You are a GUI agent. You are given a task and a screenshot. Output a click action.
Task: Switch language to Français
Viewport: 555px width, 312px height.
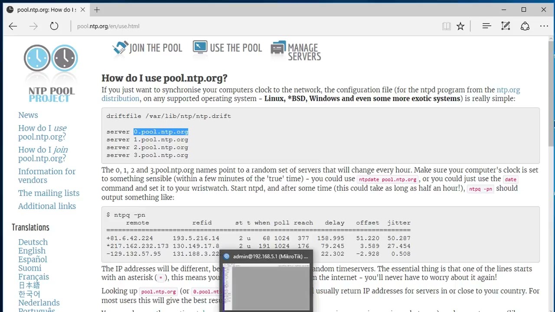(34, 277)
